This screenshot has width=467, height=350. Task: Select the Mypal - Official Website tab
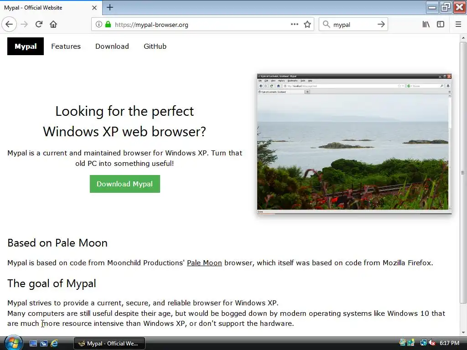[x=51, y=8]
